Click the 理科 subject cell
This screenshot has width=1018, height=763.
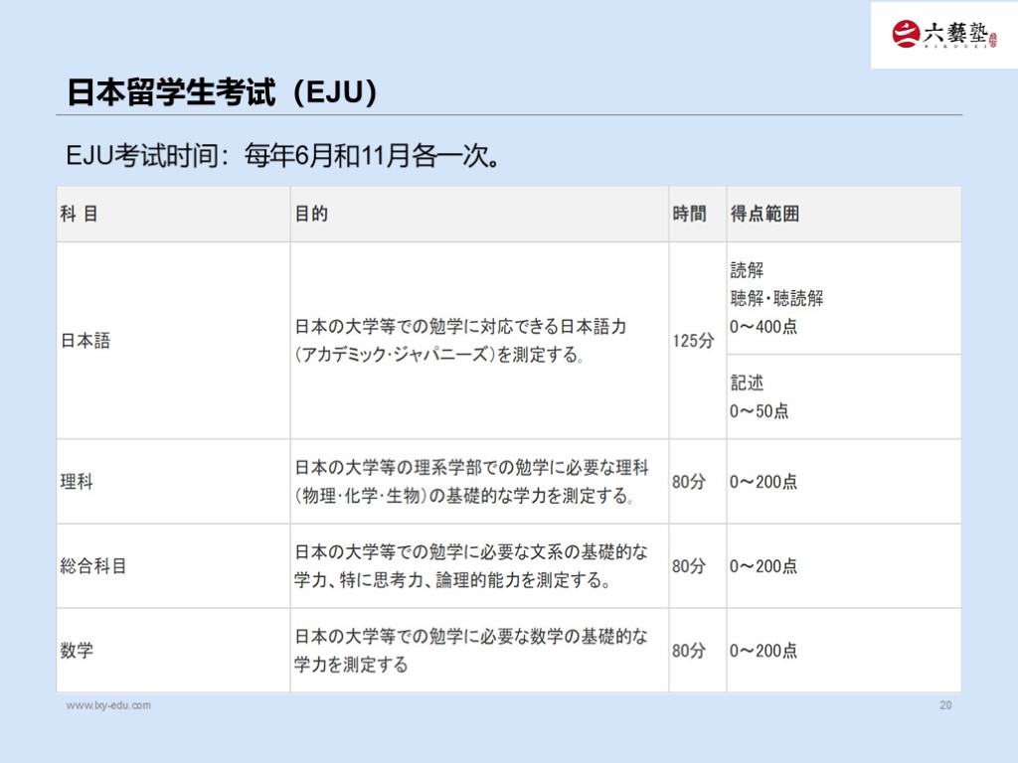tap(78, 482)
